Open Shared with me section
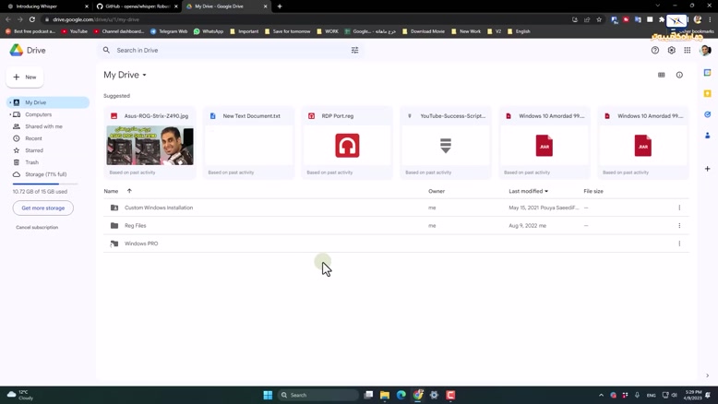718x404 pixels. pyautogui.click(x=43, y=126)
